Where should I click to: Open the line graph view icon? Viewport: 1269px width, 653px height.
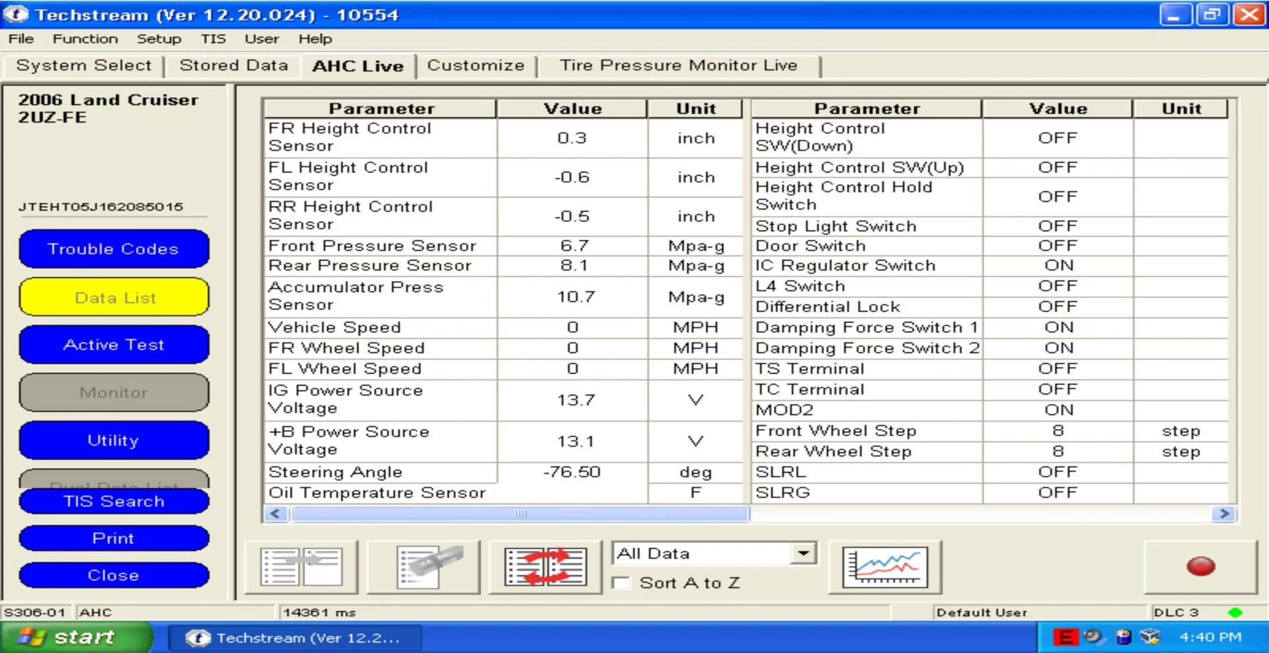tap(885, 567)
